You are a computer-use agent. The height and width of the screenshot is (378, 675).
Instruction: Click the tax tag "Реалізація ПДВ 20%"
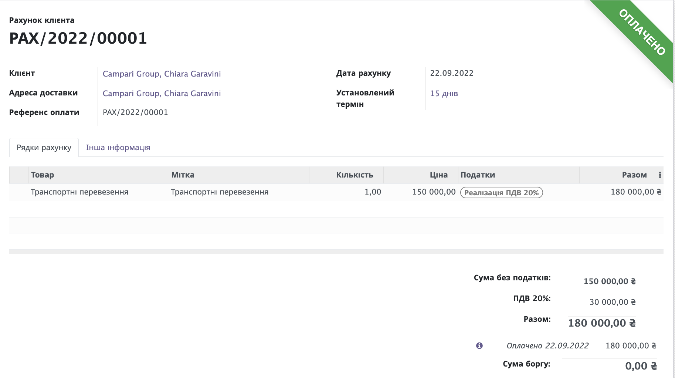(x=501, y=192)
